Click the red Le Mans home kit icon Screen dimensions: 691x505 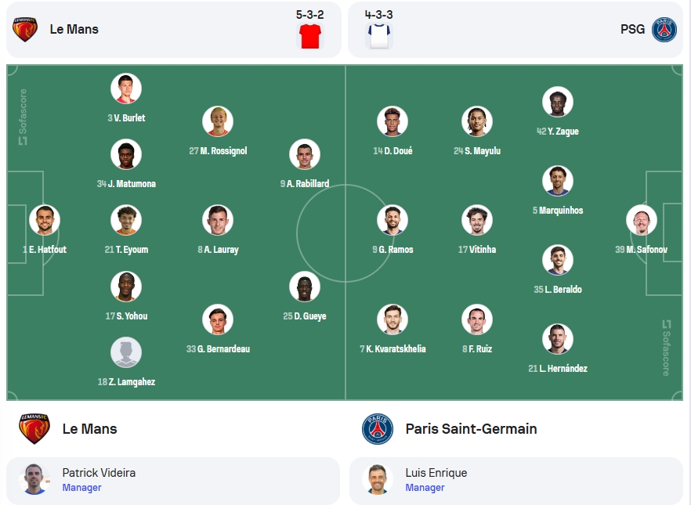pyautogui.click(x=310, y=36)
